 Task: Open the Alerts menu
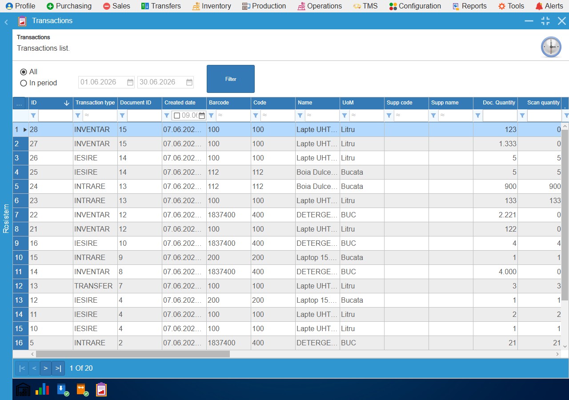[x=549, y=6]
